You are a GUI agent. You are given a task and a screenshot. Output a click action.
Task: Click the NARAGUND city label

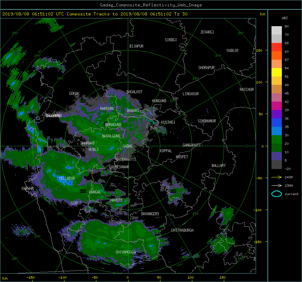tap(113, 125)
